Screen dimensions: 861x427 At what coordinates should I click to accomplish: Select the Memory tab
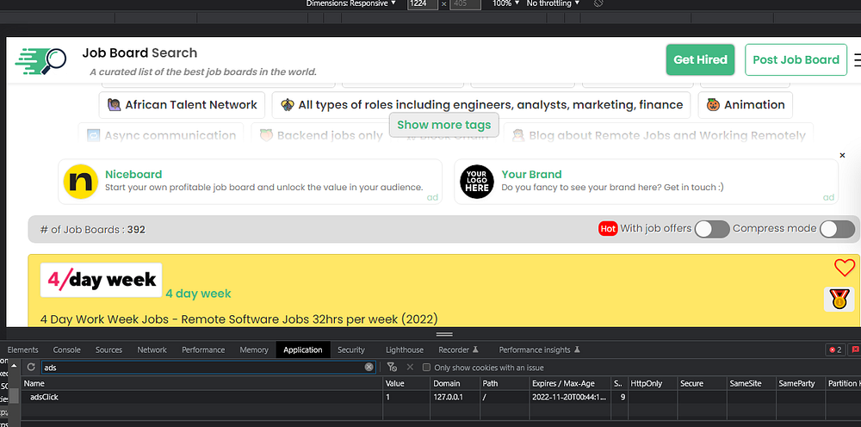coord(254,350)
